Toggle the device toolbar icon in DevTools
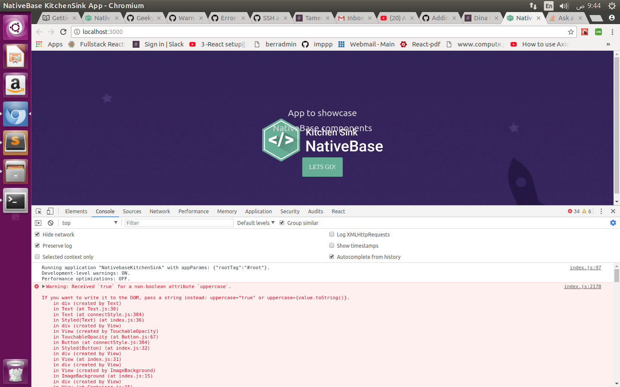Image resolution: width=620 pixels, height=387 pixels. pos(50,211)
